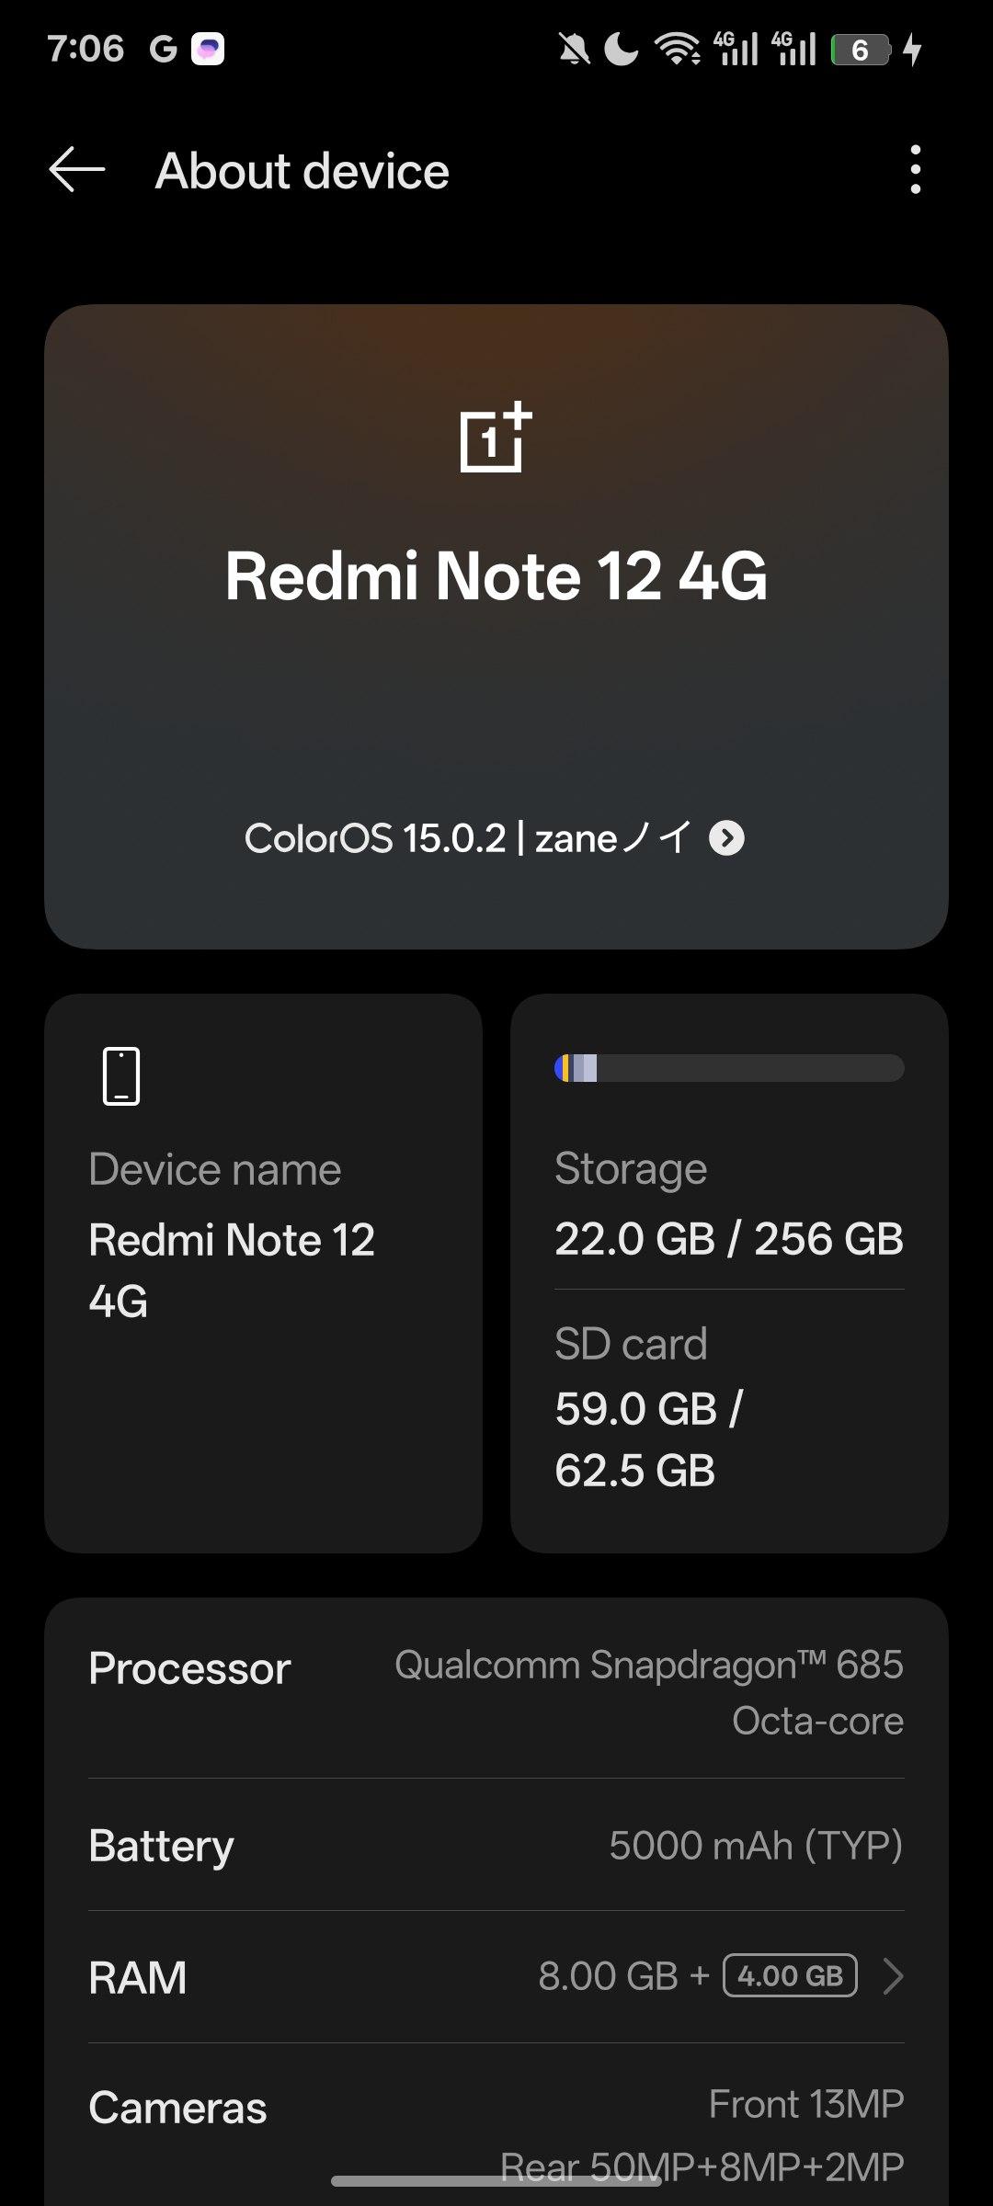The image size is (993, 2206).
Task: Tap the storage usage progress bar
Action: point(728,1068)
